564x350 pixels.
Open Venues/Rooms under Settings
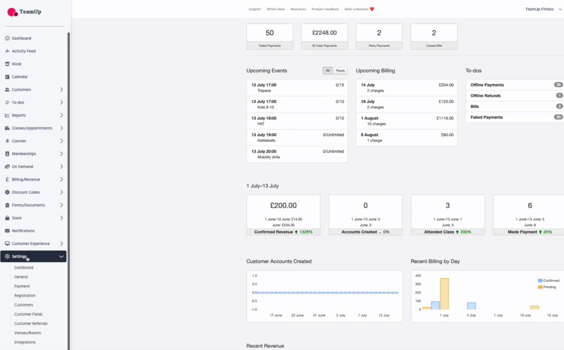tap(26, 333)
